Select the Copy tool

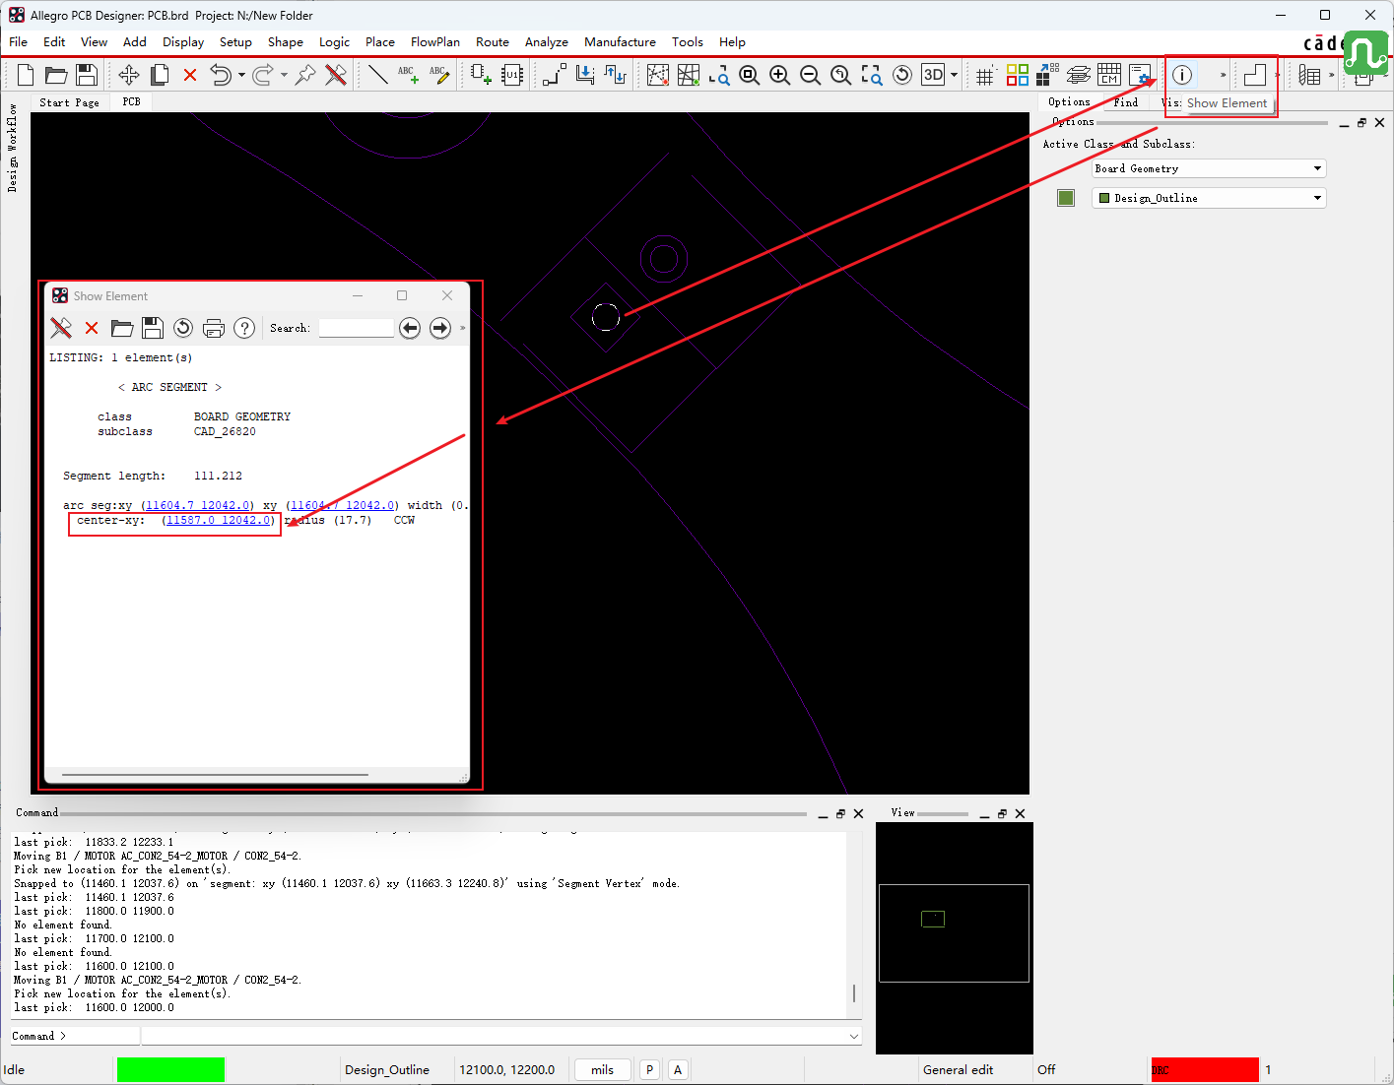pyautogui.click(x=160, y=75)
